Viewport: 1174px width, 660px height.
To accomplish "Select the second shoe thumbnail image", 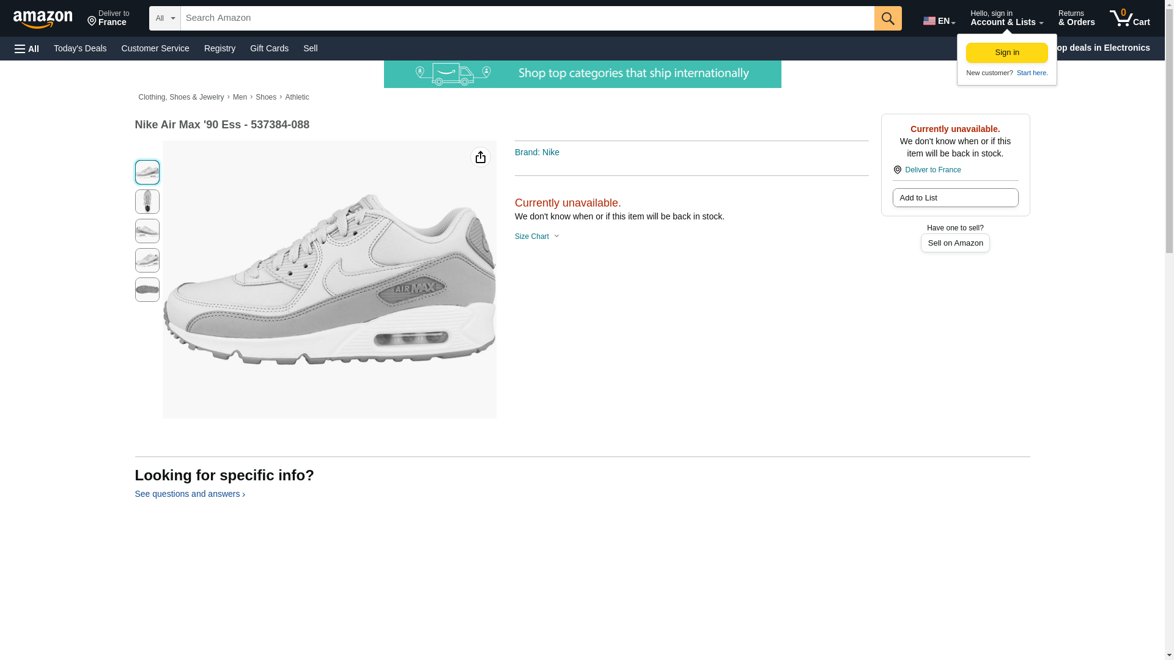I will point(147,202).
